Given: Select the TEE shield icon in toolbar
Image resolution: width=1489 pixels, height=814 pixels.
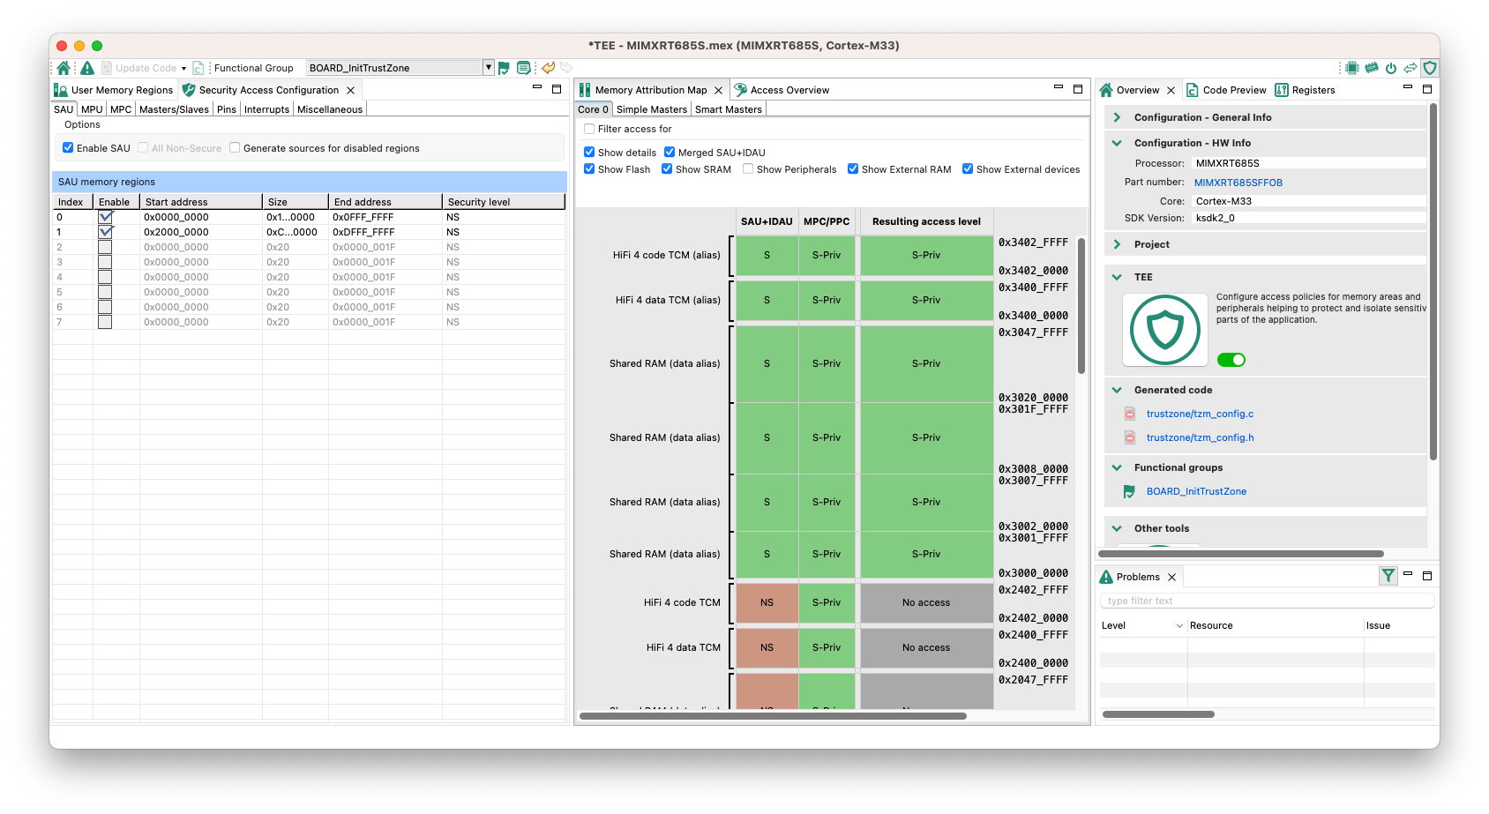Looking at the screenshot, I should click(1430, 68).
